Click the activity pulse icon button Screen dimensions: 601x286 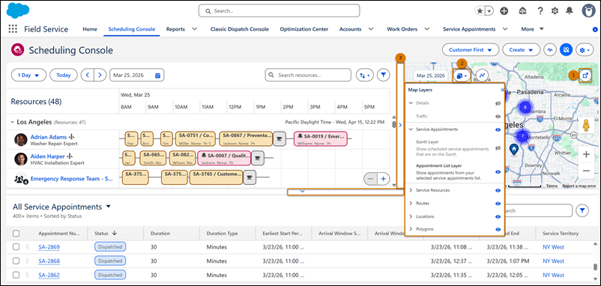coord(550,49)
